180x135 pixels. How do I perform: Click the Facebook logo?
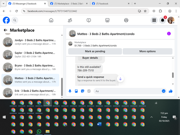coord(6,20)
